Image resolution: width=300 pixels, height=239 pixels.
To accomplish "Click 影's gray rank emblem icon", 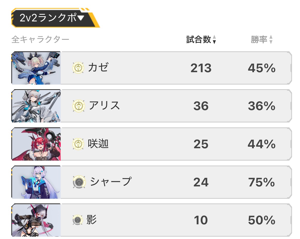I will pos(77,220).
